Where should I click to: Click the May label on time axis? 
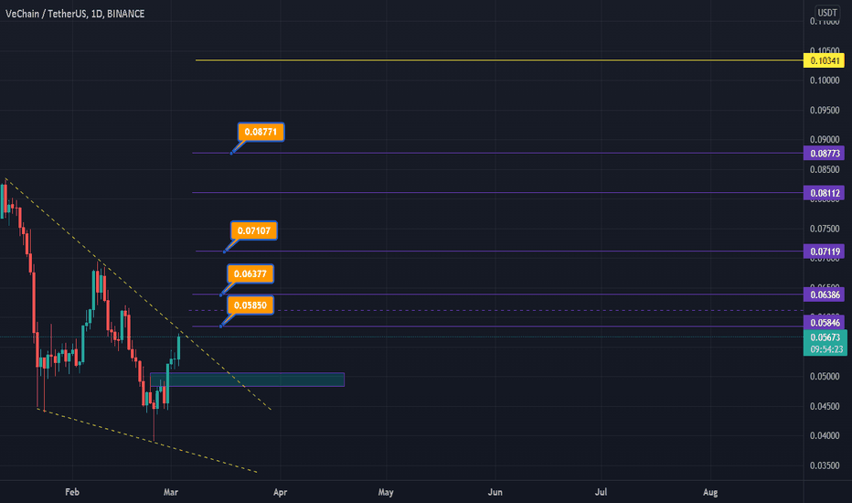point(386,492)
